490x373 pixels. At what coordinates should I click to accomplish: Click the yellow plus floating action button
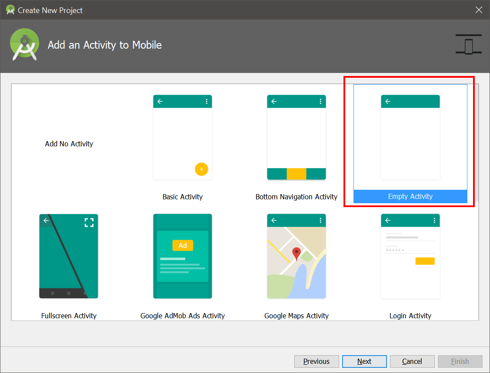pos(202,169)
